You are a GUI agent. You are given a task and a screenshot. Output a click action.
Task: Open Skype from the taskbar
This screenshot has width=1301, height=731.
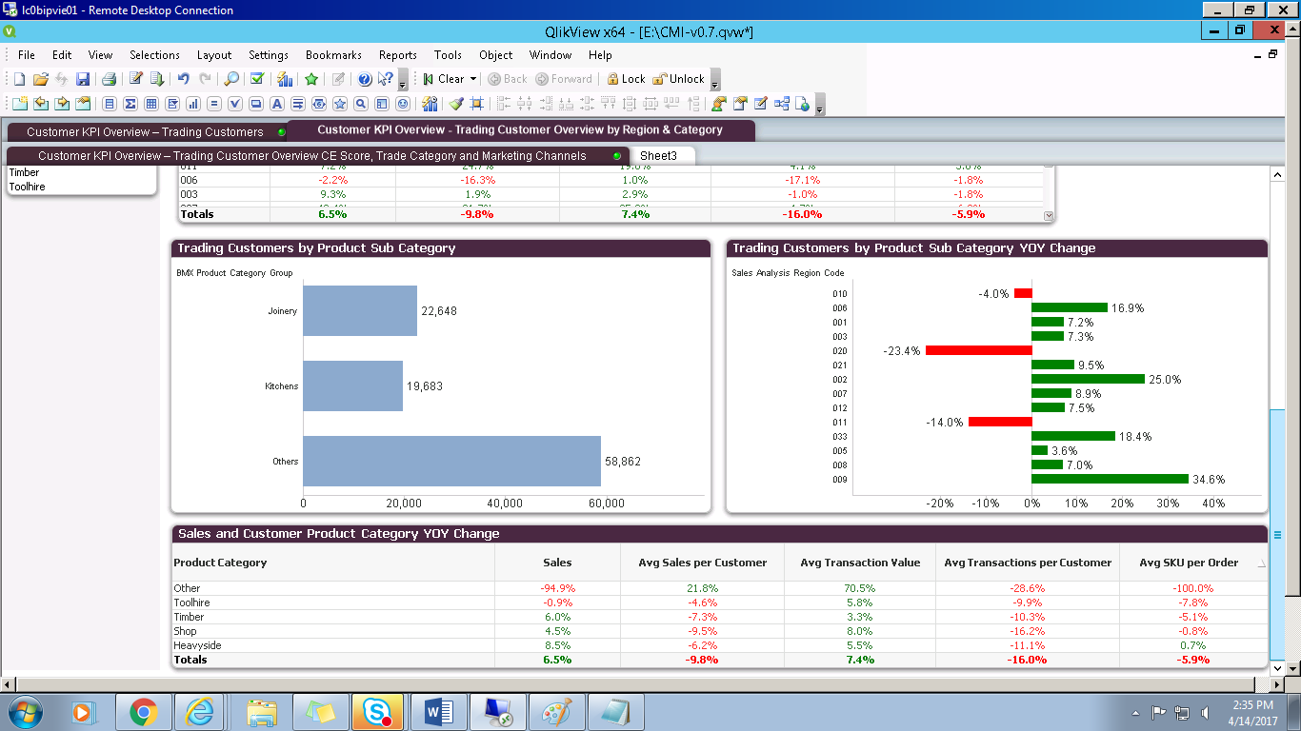(x=379, y=711)
